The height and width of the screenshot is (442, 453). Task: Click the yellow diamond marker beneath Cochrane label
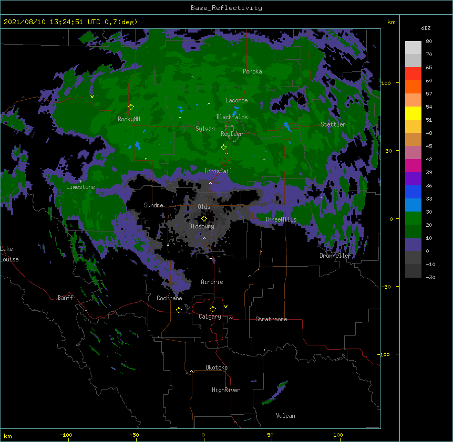pos(179,310)
